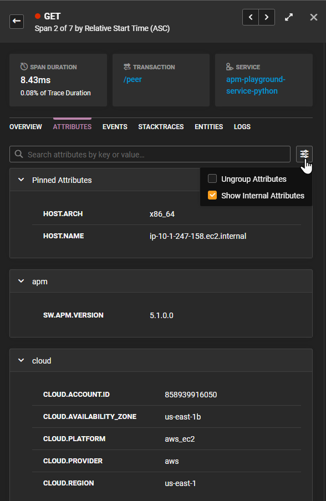The width and height of the screenshot is (326, 501).
Task: Collapse the cloud section
Action: coord(21,360)
